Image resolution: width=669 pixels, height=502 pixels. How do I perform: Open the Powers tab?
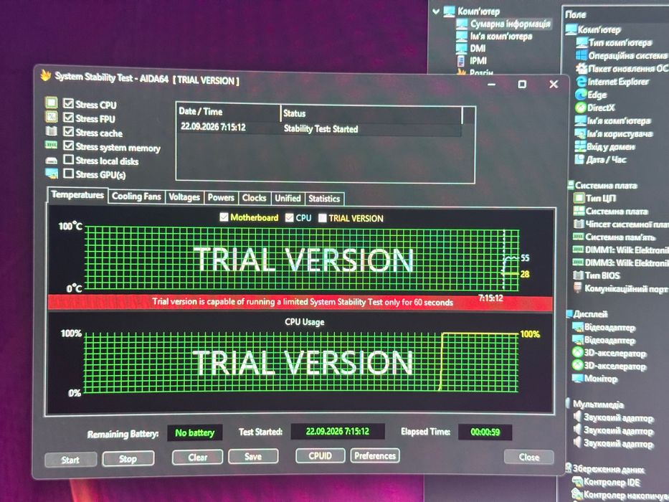tap(221, 198)
